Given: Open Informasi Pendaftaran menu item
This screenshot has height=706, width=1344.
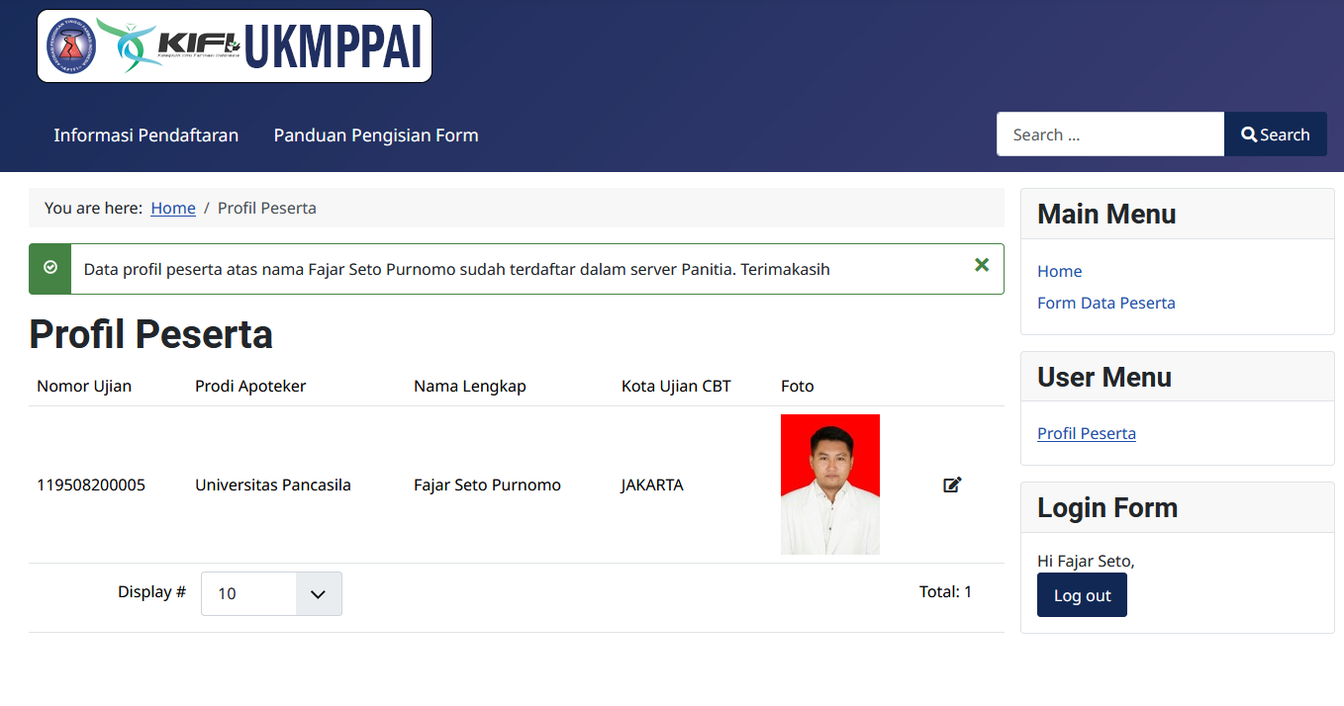Looking at the screenshot, I should coord(145,135).
